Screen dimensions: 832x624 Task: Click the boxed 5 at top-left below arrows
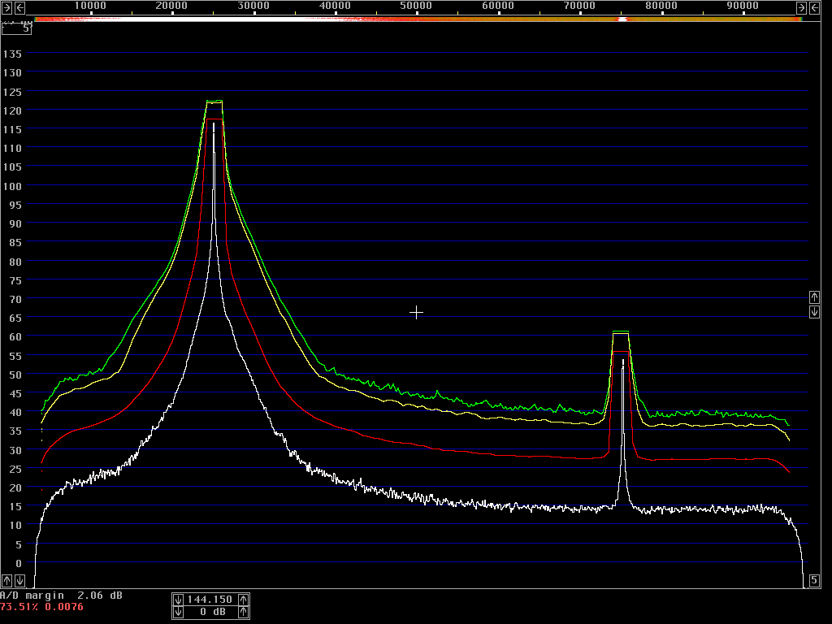16,28
